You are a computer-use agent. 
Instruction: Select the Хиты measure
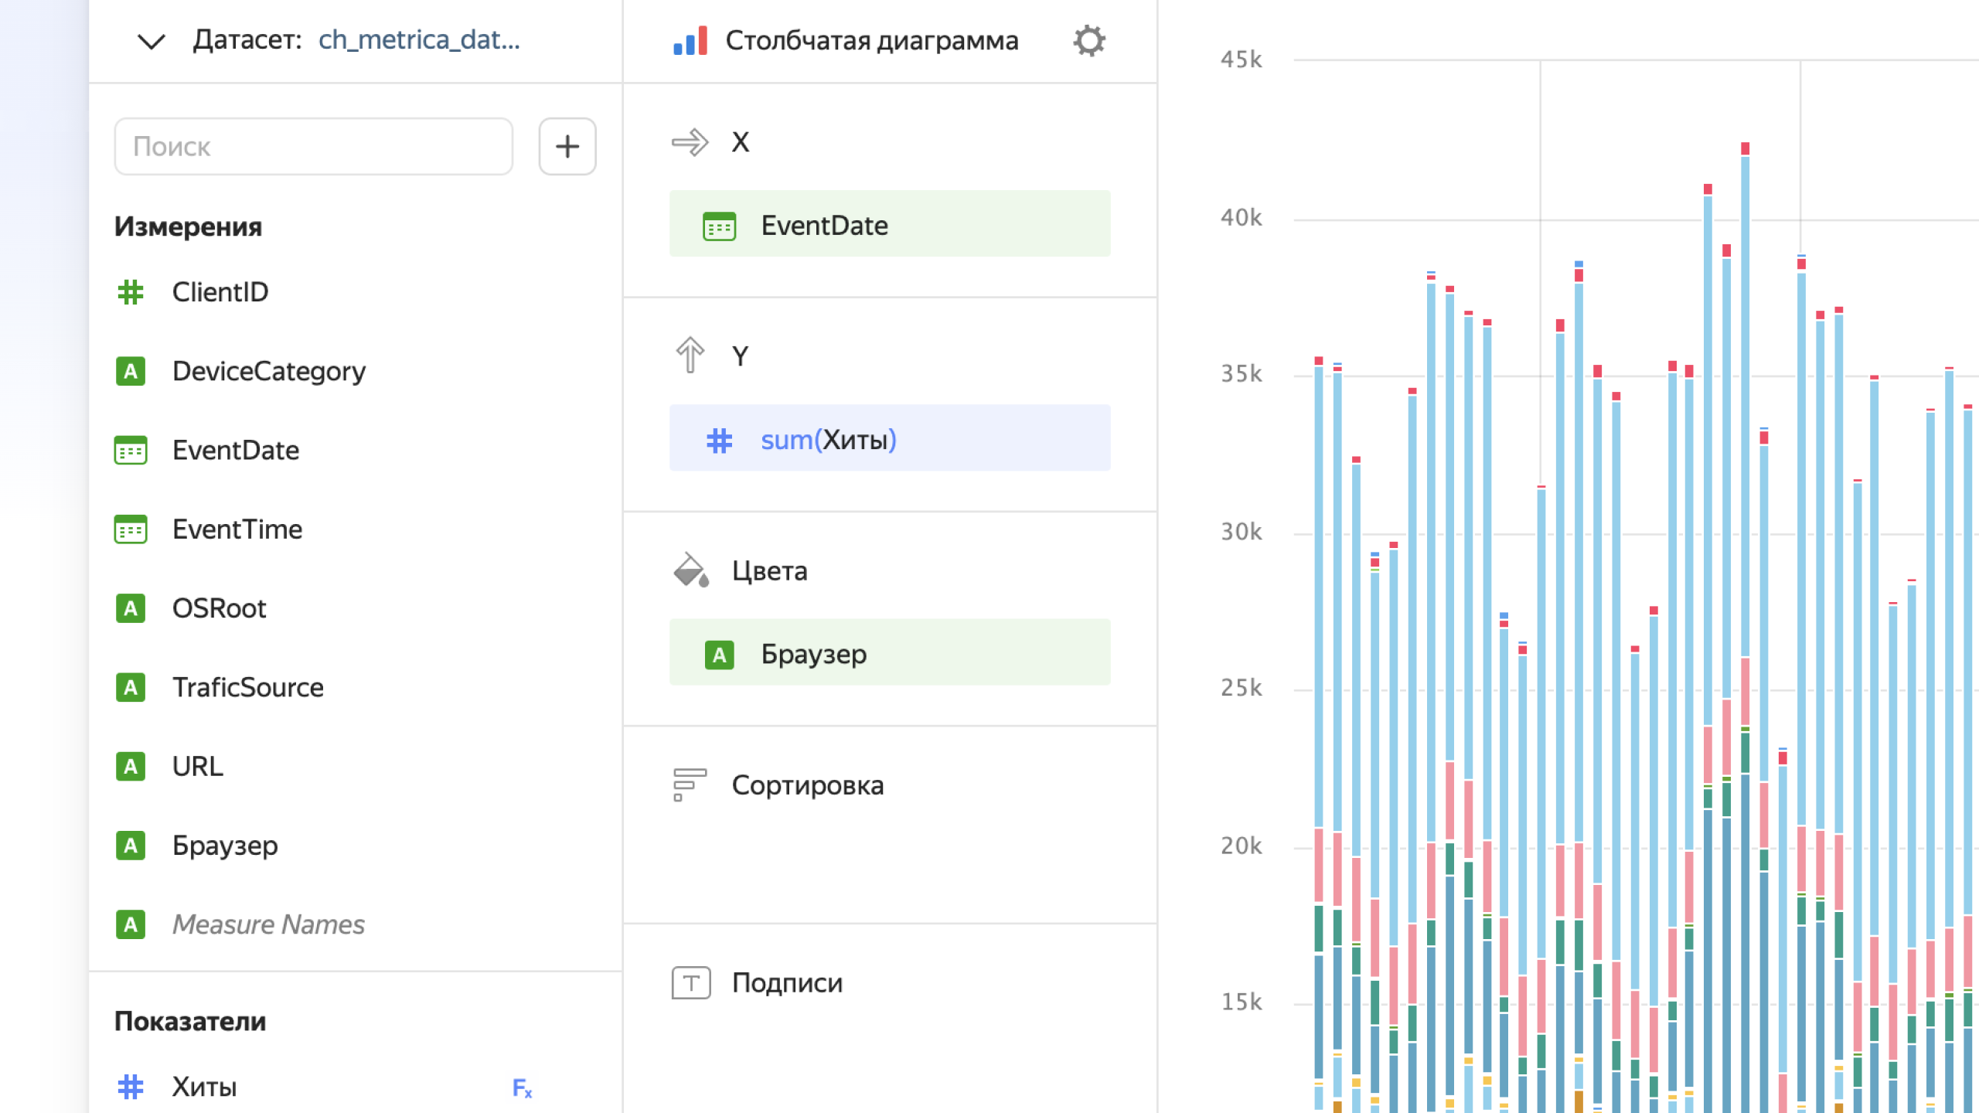point(204,1087)
